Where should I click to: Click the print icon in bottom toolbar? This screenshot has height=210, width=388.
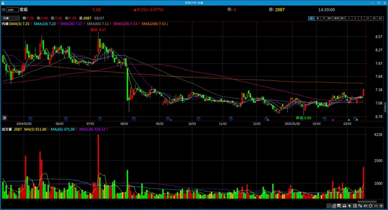(x=344, y=206)
